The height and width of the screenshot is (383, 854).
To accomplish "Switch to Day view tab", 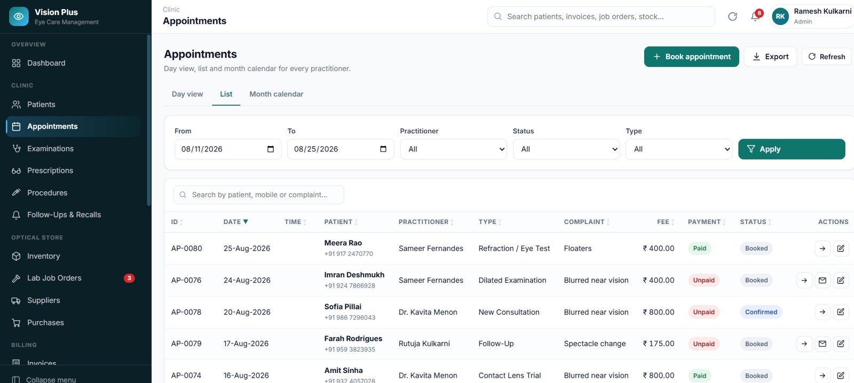I will (x=187, y=94).
